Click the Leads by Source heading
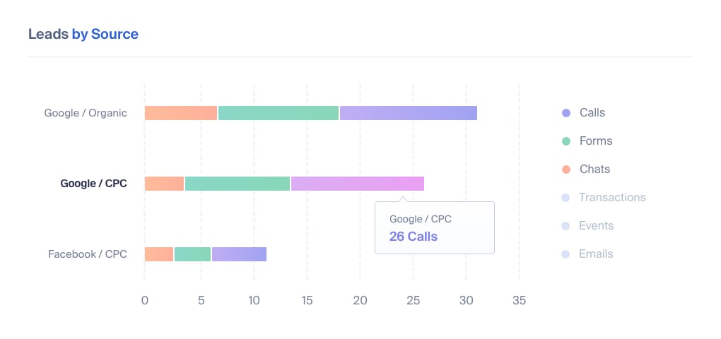 pos(83,34)
